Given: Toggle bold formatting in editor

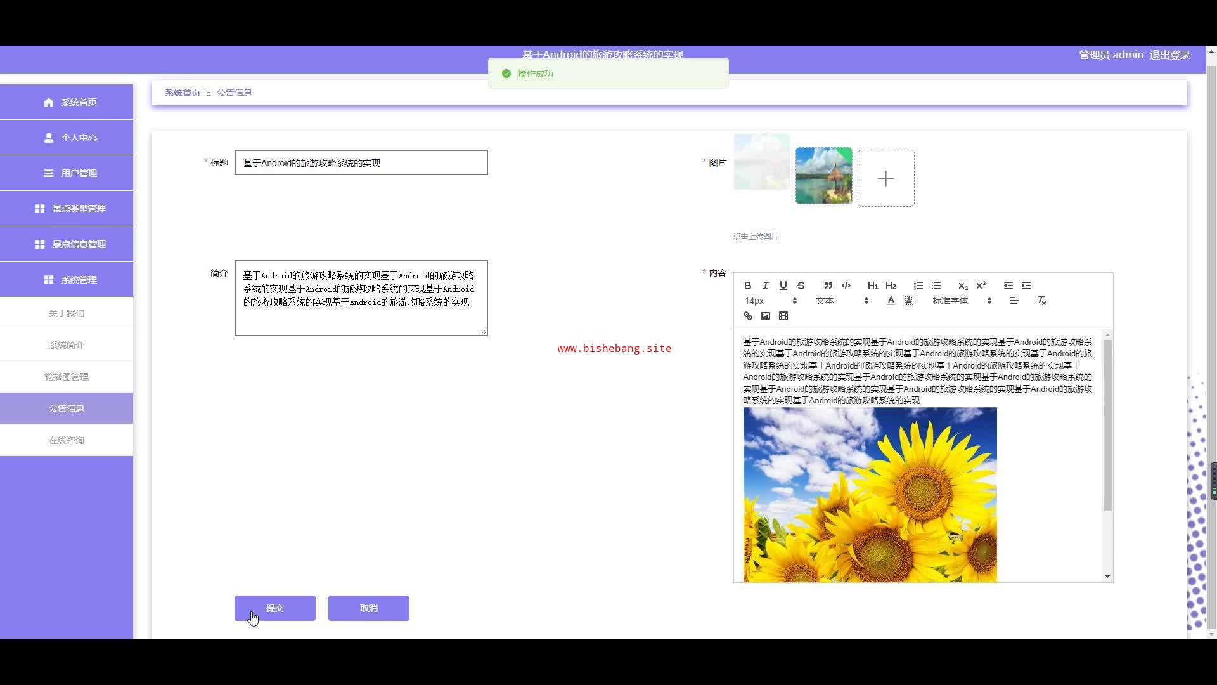Looking at the screenshot, I should tap(747, 285).
